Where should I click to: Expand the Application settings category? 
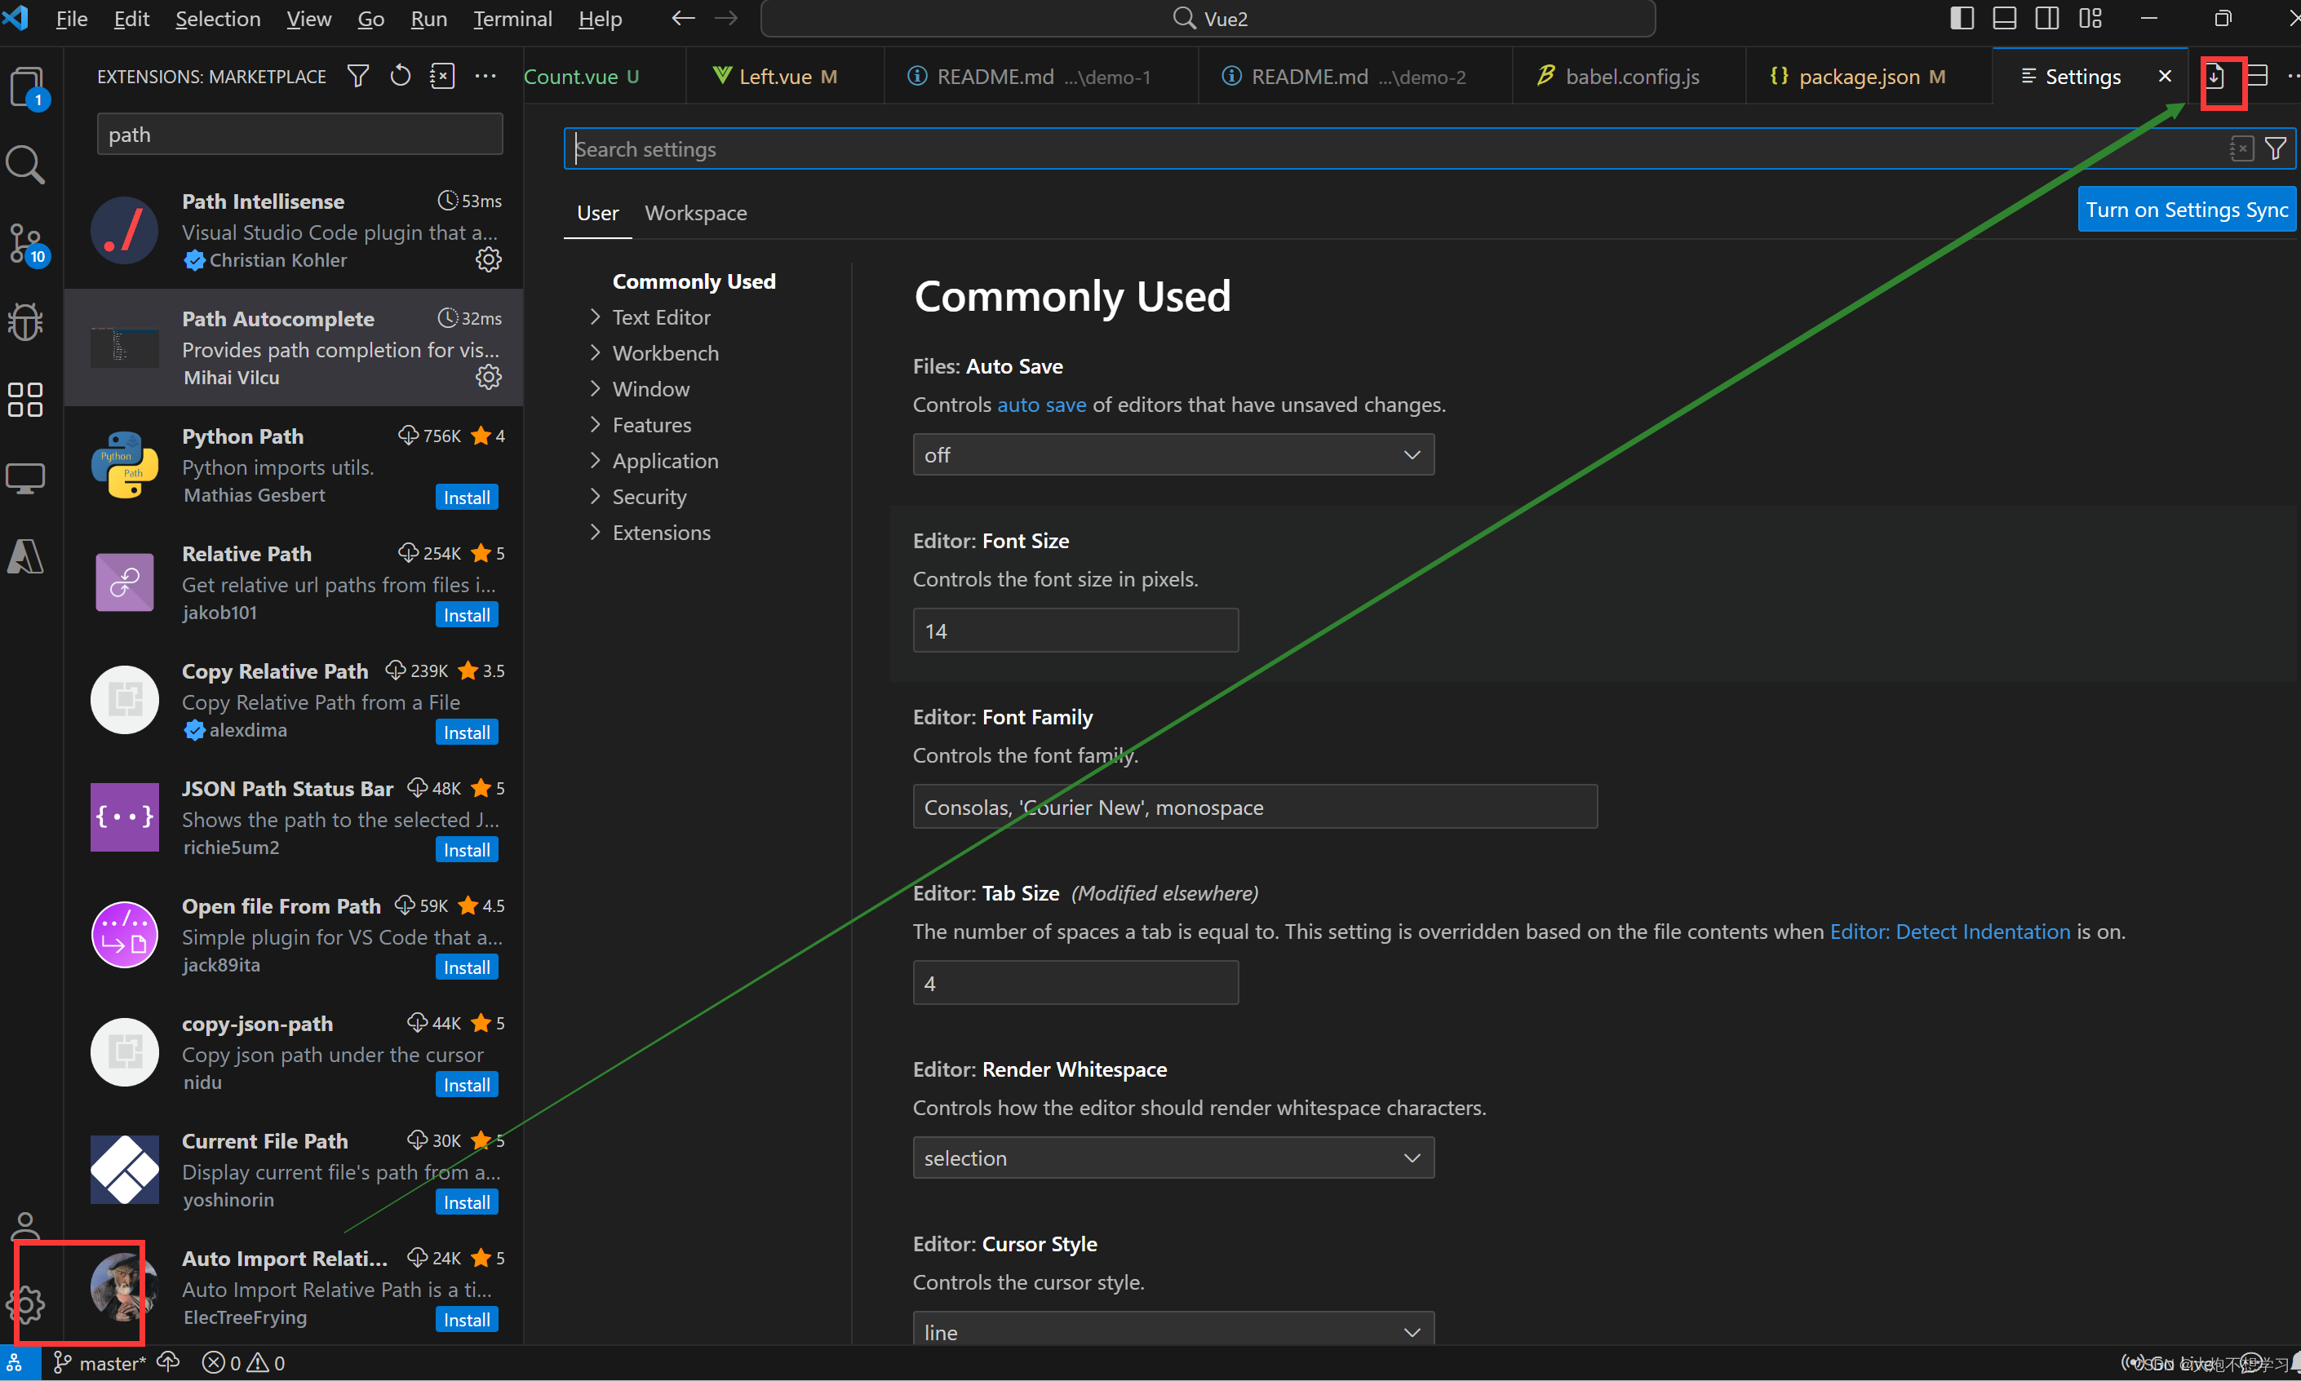coord(665,461)
